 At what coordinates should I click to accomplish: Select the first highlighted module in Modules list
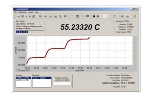pos(23,78)
